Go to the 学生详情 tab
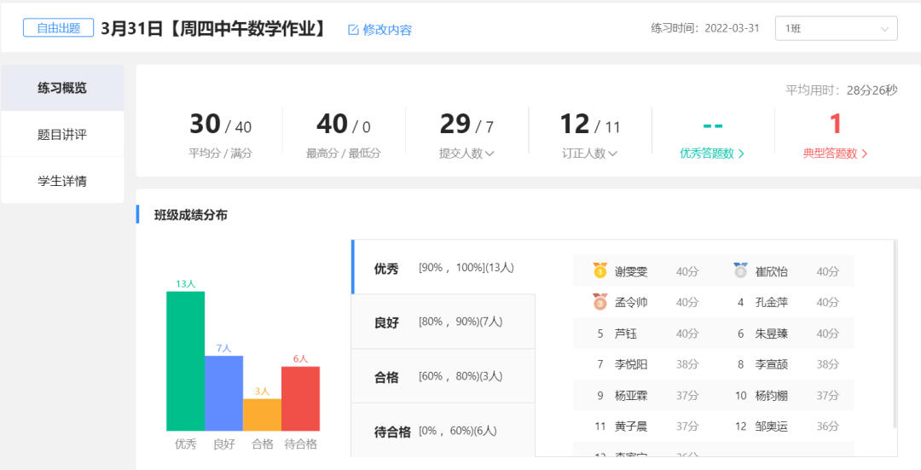This screenshot has height=470, width=921. pyautogui.click(x=62, y=181)
